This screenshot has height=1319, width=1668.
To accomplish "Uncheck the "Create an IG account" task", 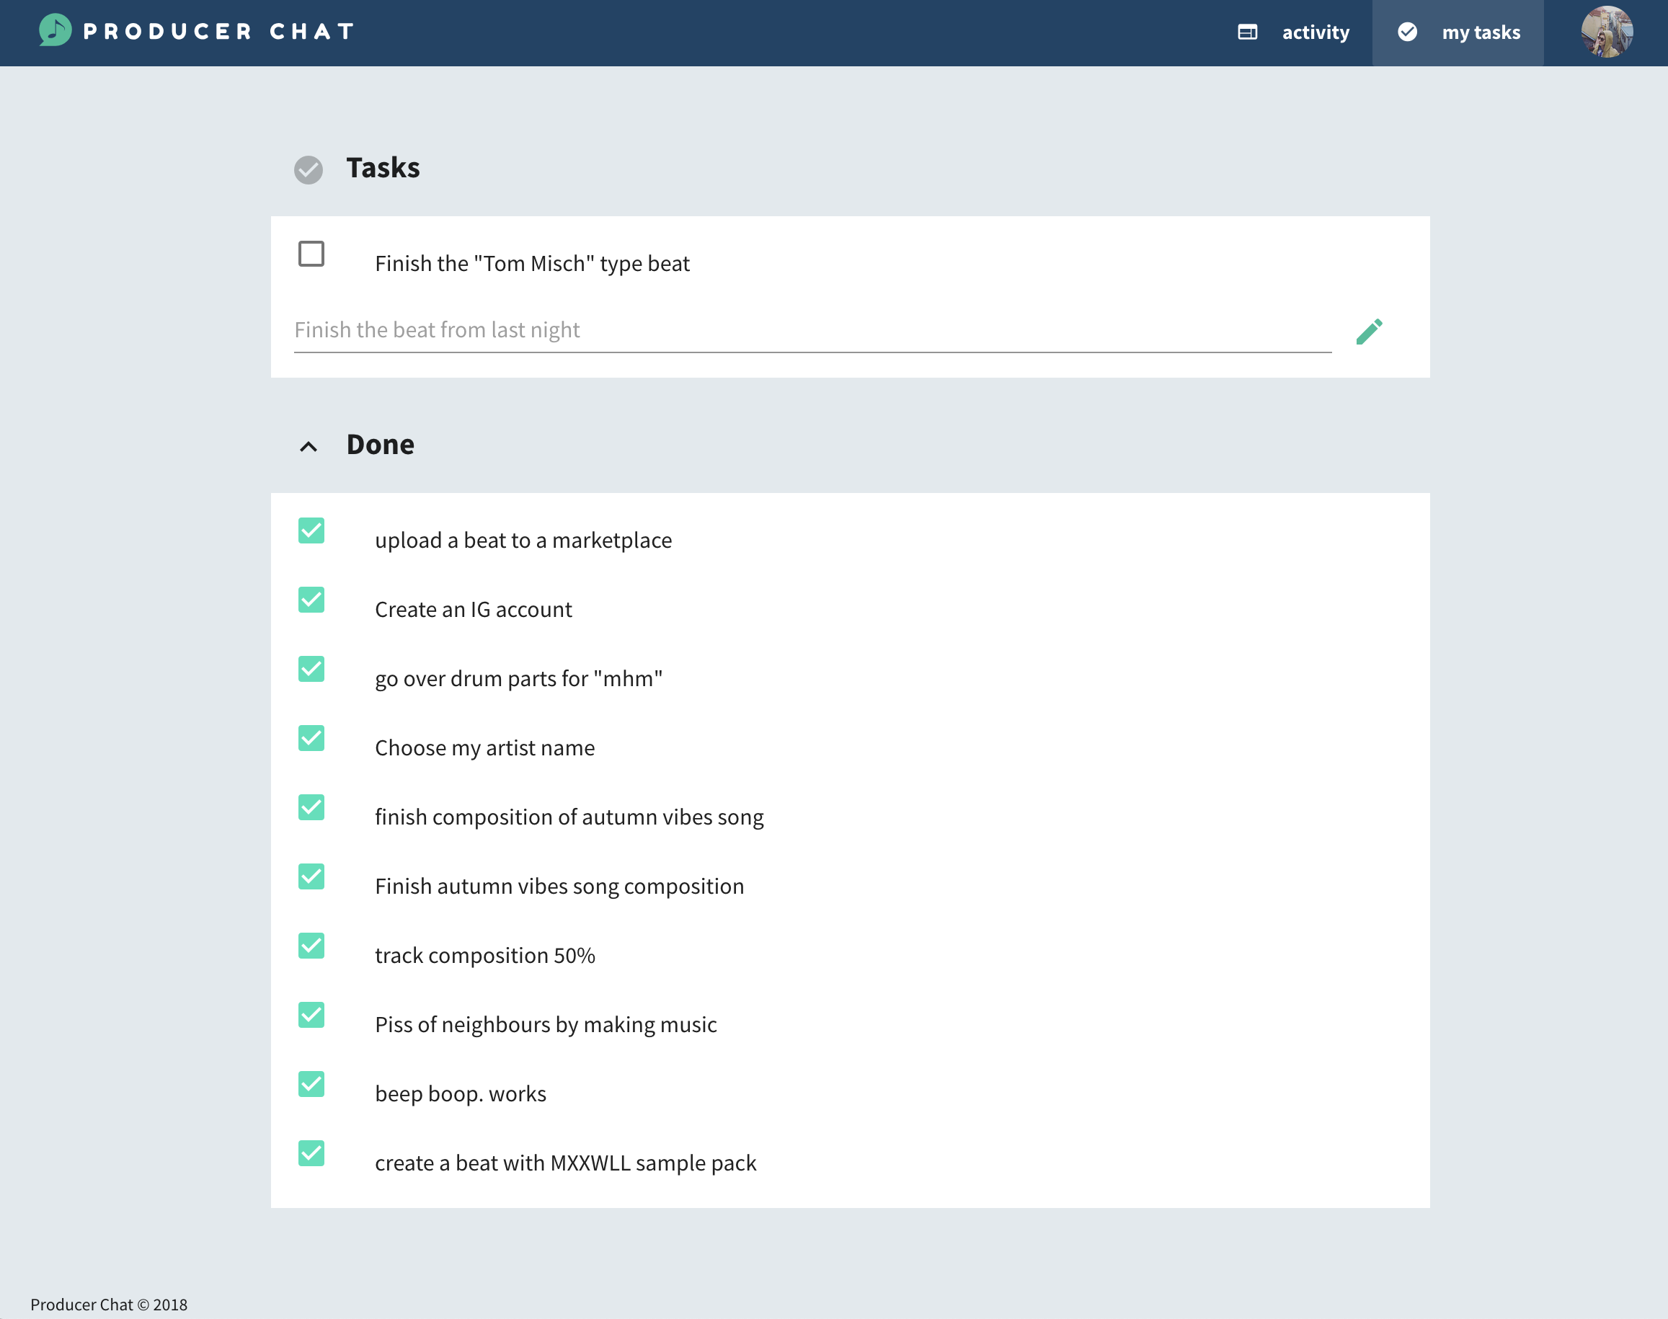I will 311,600.
